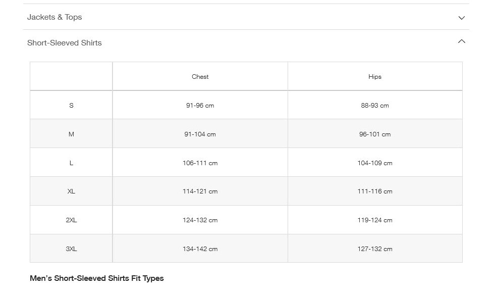The height and width of the screenshot is (294, 495).
Task: Select the 91-96 cm chest cell
Action: coord(200,106)
